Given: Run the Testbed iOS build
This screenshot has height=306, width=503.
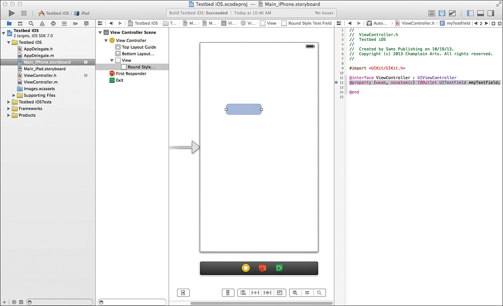Looking at the screenshot, I should point(12,13).
